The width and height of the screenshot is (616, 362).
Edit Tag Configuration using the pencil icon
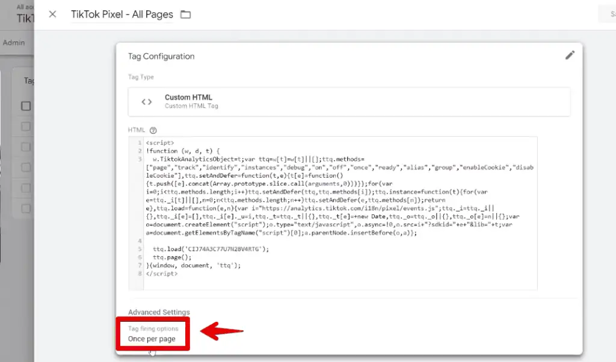point(570,55)
